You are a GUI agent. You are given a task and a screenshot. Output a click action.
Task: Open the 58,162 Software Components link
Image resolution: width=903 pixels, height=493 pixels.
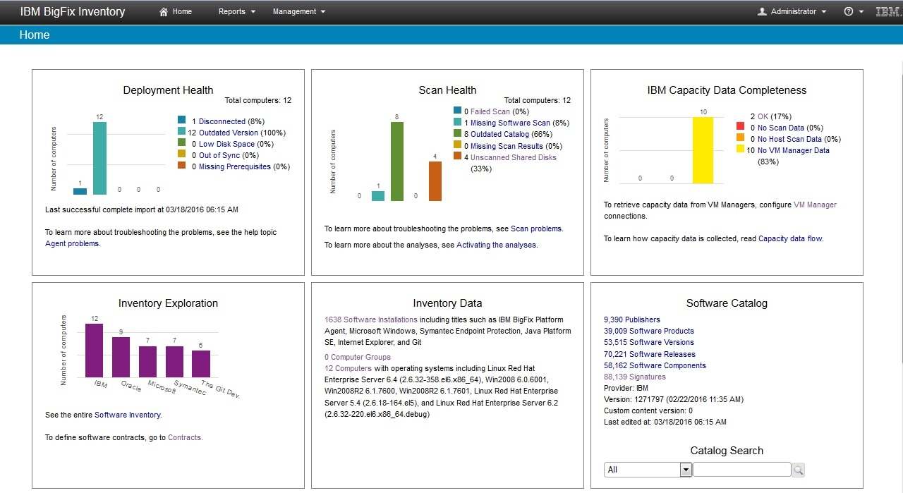(x=655, y=365)
